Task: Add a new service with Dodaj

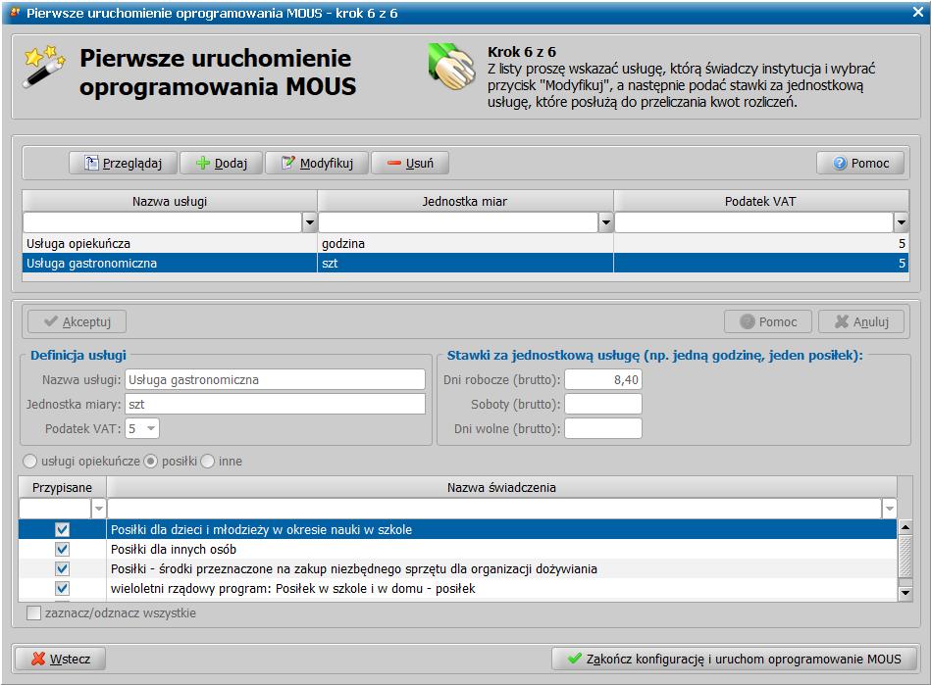Action: tap(221, 163)
